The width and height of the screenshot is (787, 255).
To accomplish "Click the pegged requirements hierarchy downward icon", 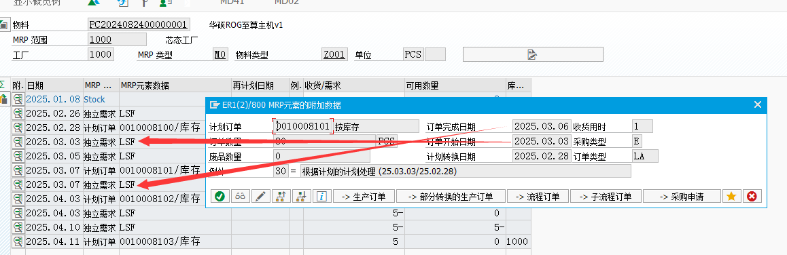I will point(301,197).
